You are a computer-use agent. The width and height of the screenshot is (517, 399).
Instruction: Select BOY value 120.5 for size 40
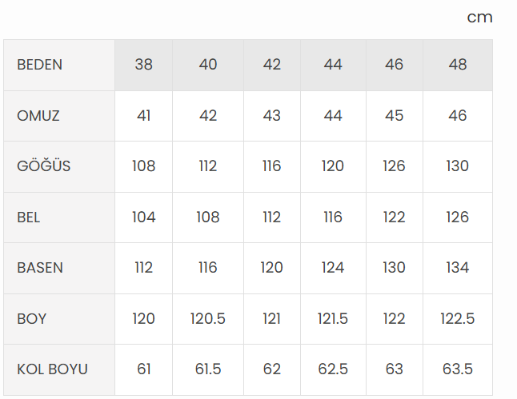coord(208,319)
